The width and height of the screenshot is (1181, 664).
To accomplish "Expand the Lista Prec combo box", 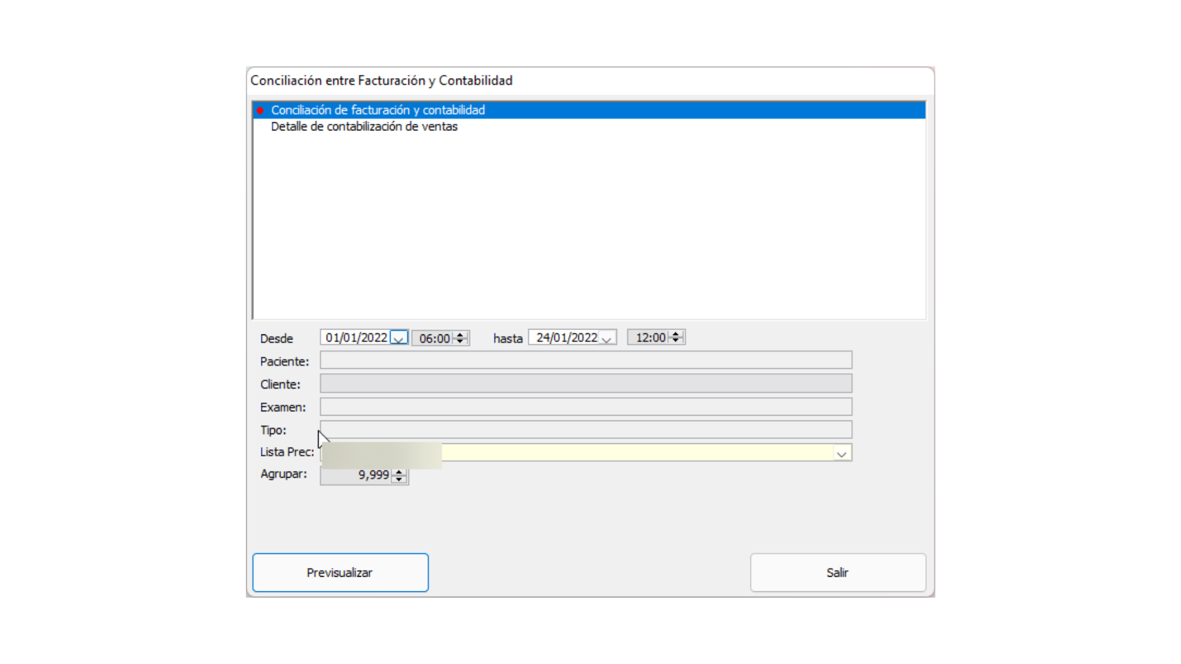I will 841,454.
